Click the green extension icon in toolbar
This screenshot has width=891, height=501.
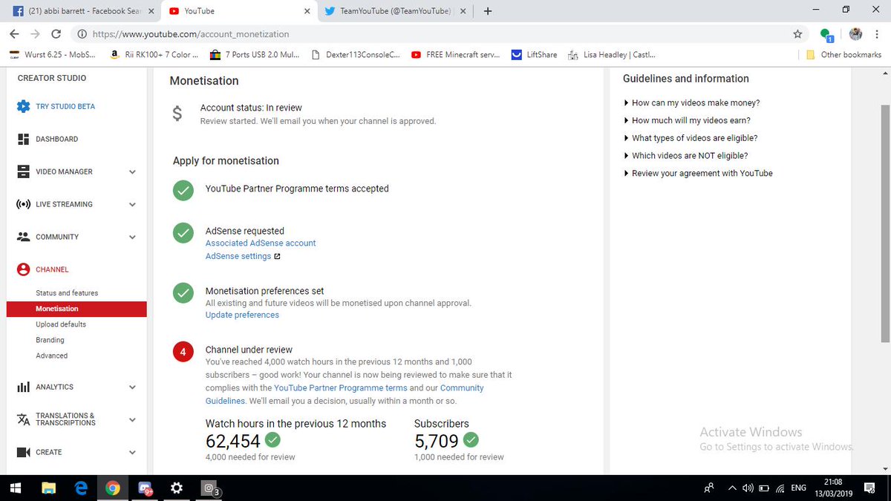[826, 34]
